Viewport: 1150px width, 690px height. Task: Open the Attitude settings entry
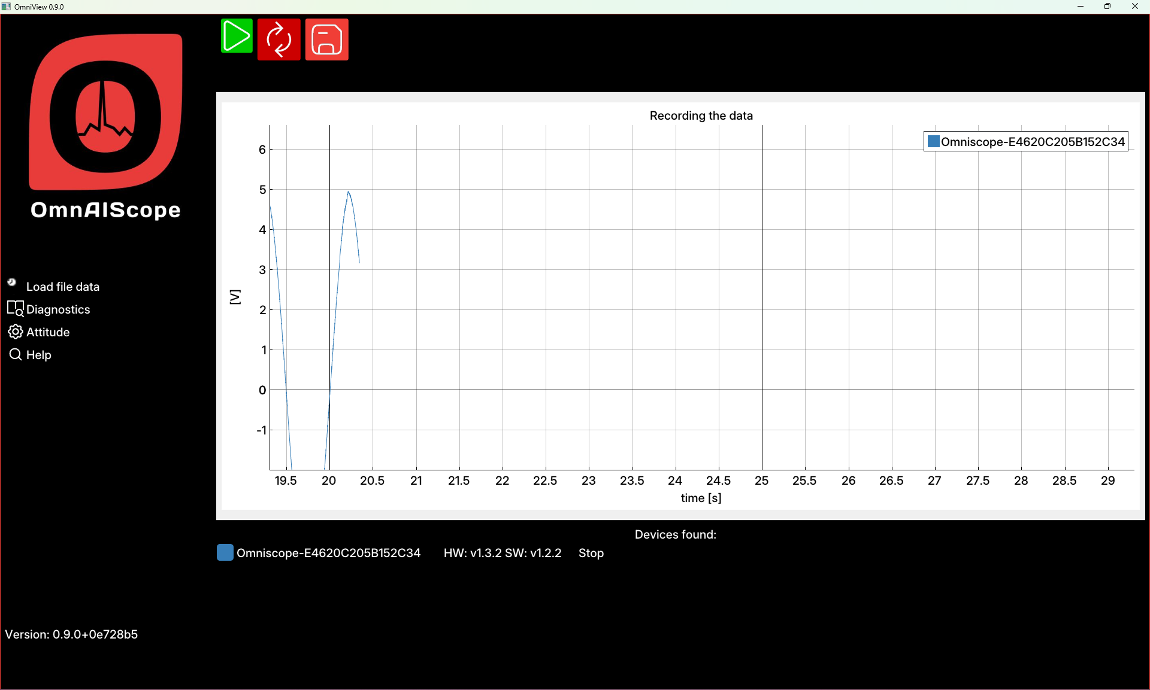(x=48, y=332)
